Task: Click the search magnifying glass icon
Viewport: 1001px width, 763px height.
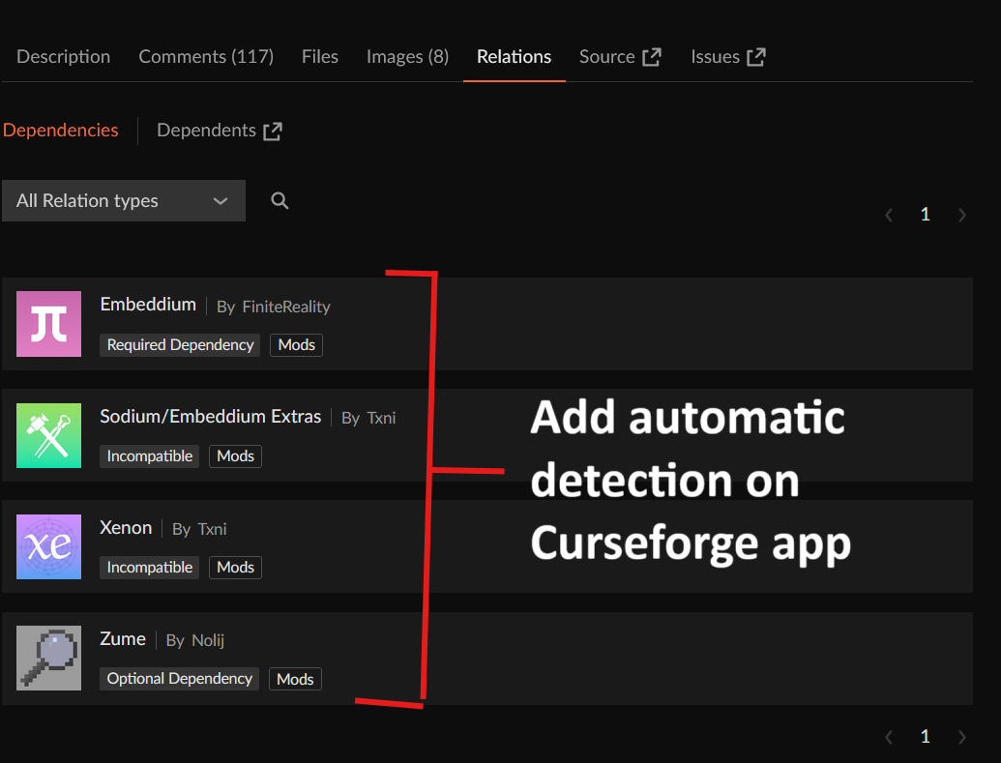Action: click(280, 200)
